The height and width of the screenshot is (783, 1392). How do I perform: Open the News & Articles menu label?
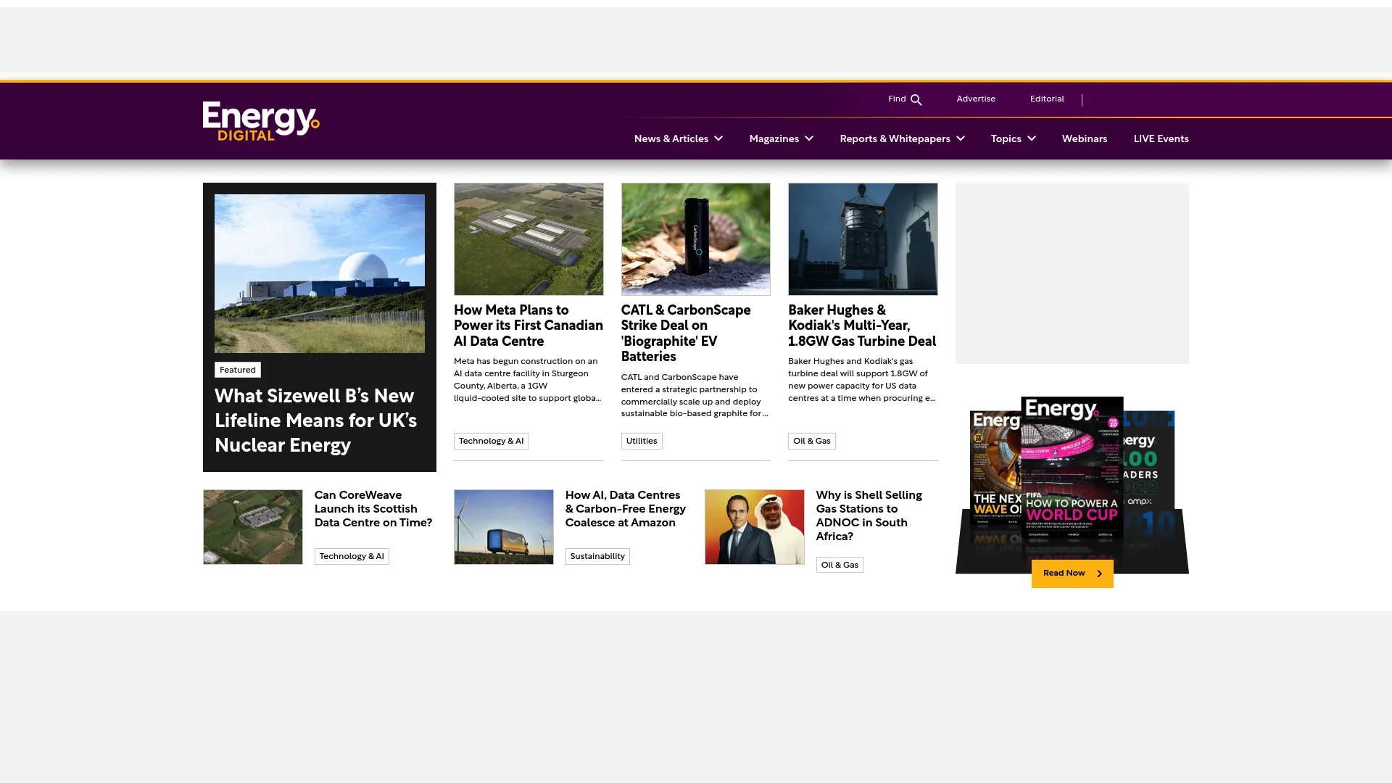click(671, 138)
